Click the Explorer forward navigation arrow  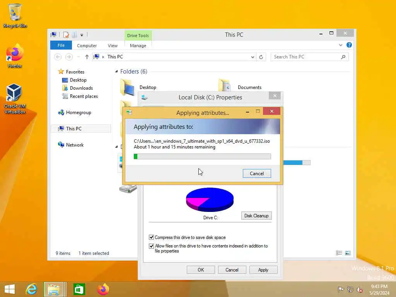[x=69, y=57]
